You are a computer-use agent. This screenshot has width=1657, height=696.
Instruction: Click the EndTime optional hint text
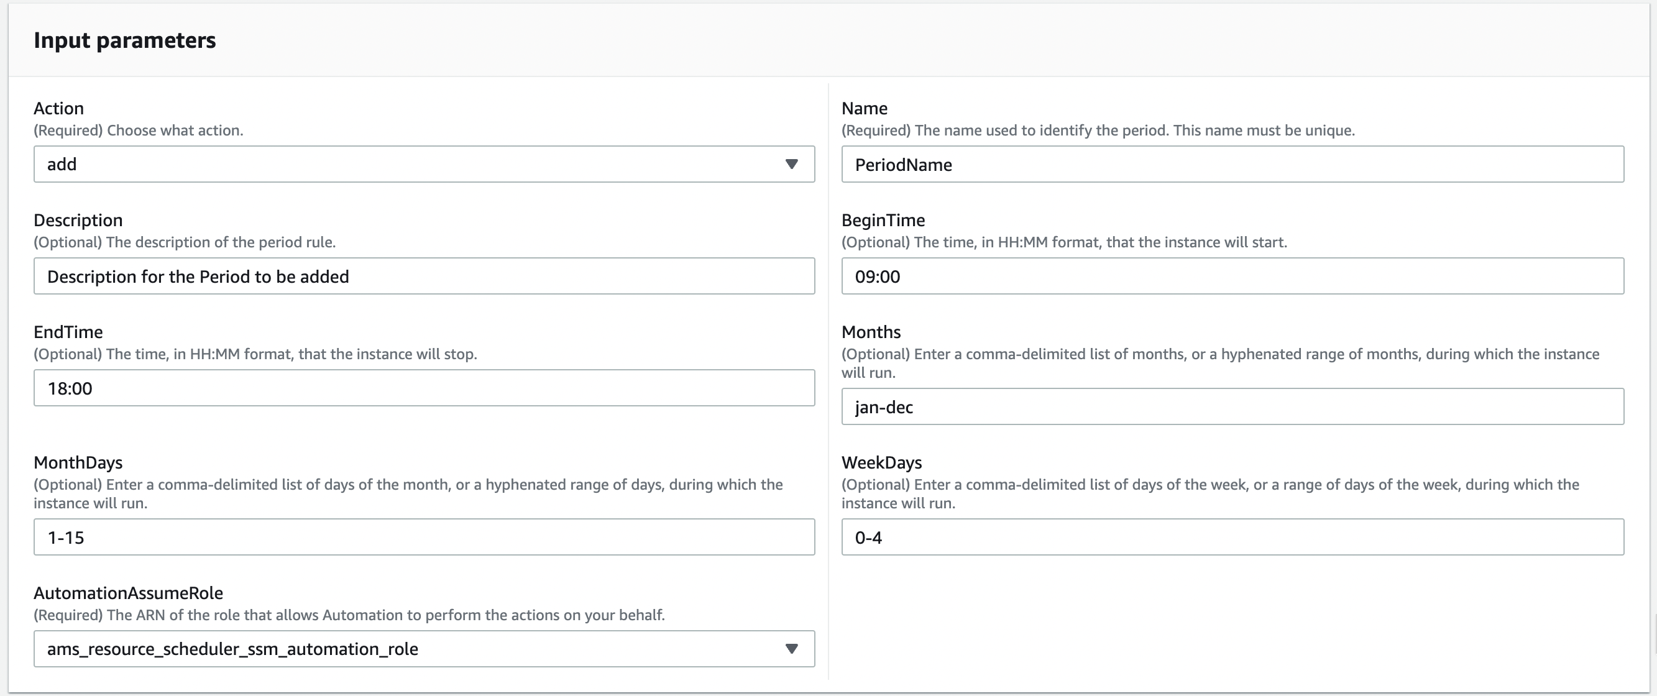(x=255, y=354)
